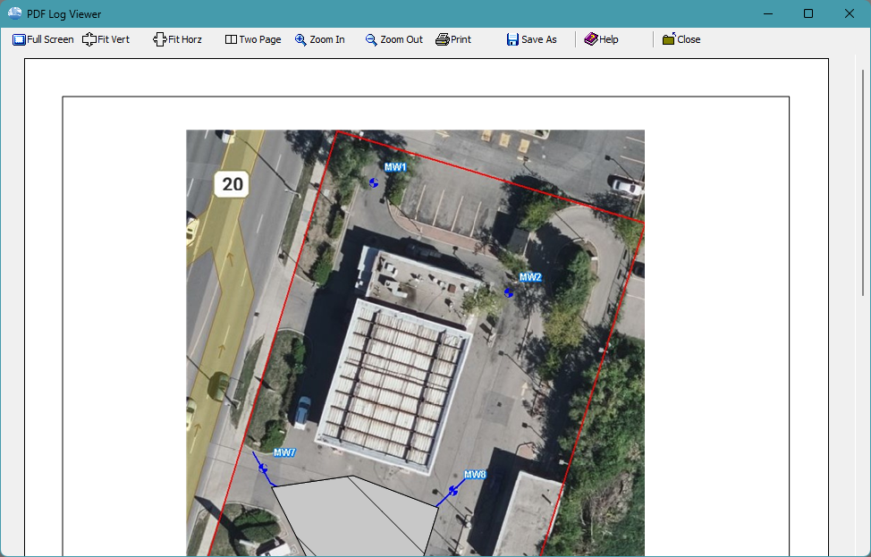Open Help via the book icon
This screenshot has height=557, width=871.
tap(591, 39)
